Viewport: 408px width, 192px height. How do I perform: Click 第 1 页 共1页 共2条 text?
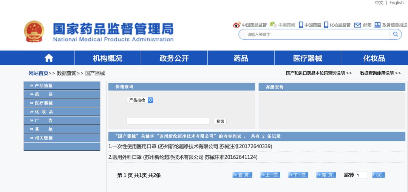pyautogui.click(x=139, y=175)
